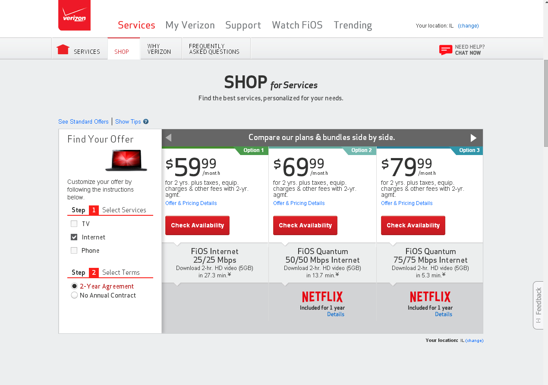Open the See Standard Offers link
548x385 pixels.
pyautogui.click(x=83, y=122)
